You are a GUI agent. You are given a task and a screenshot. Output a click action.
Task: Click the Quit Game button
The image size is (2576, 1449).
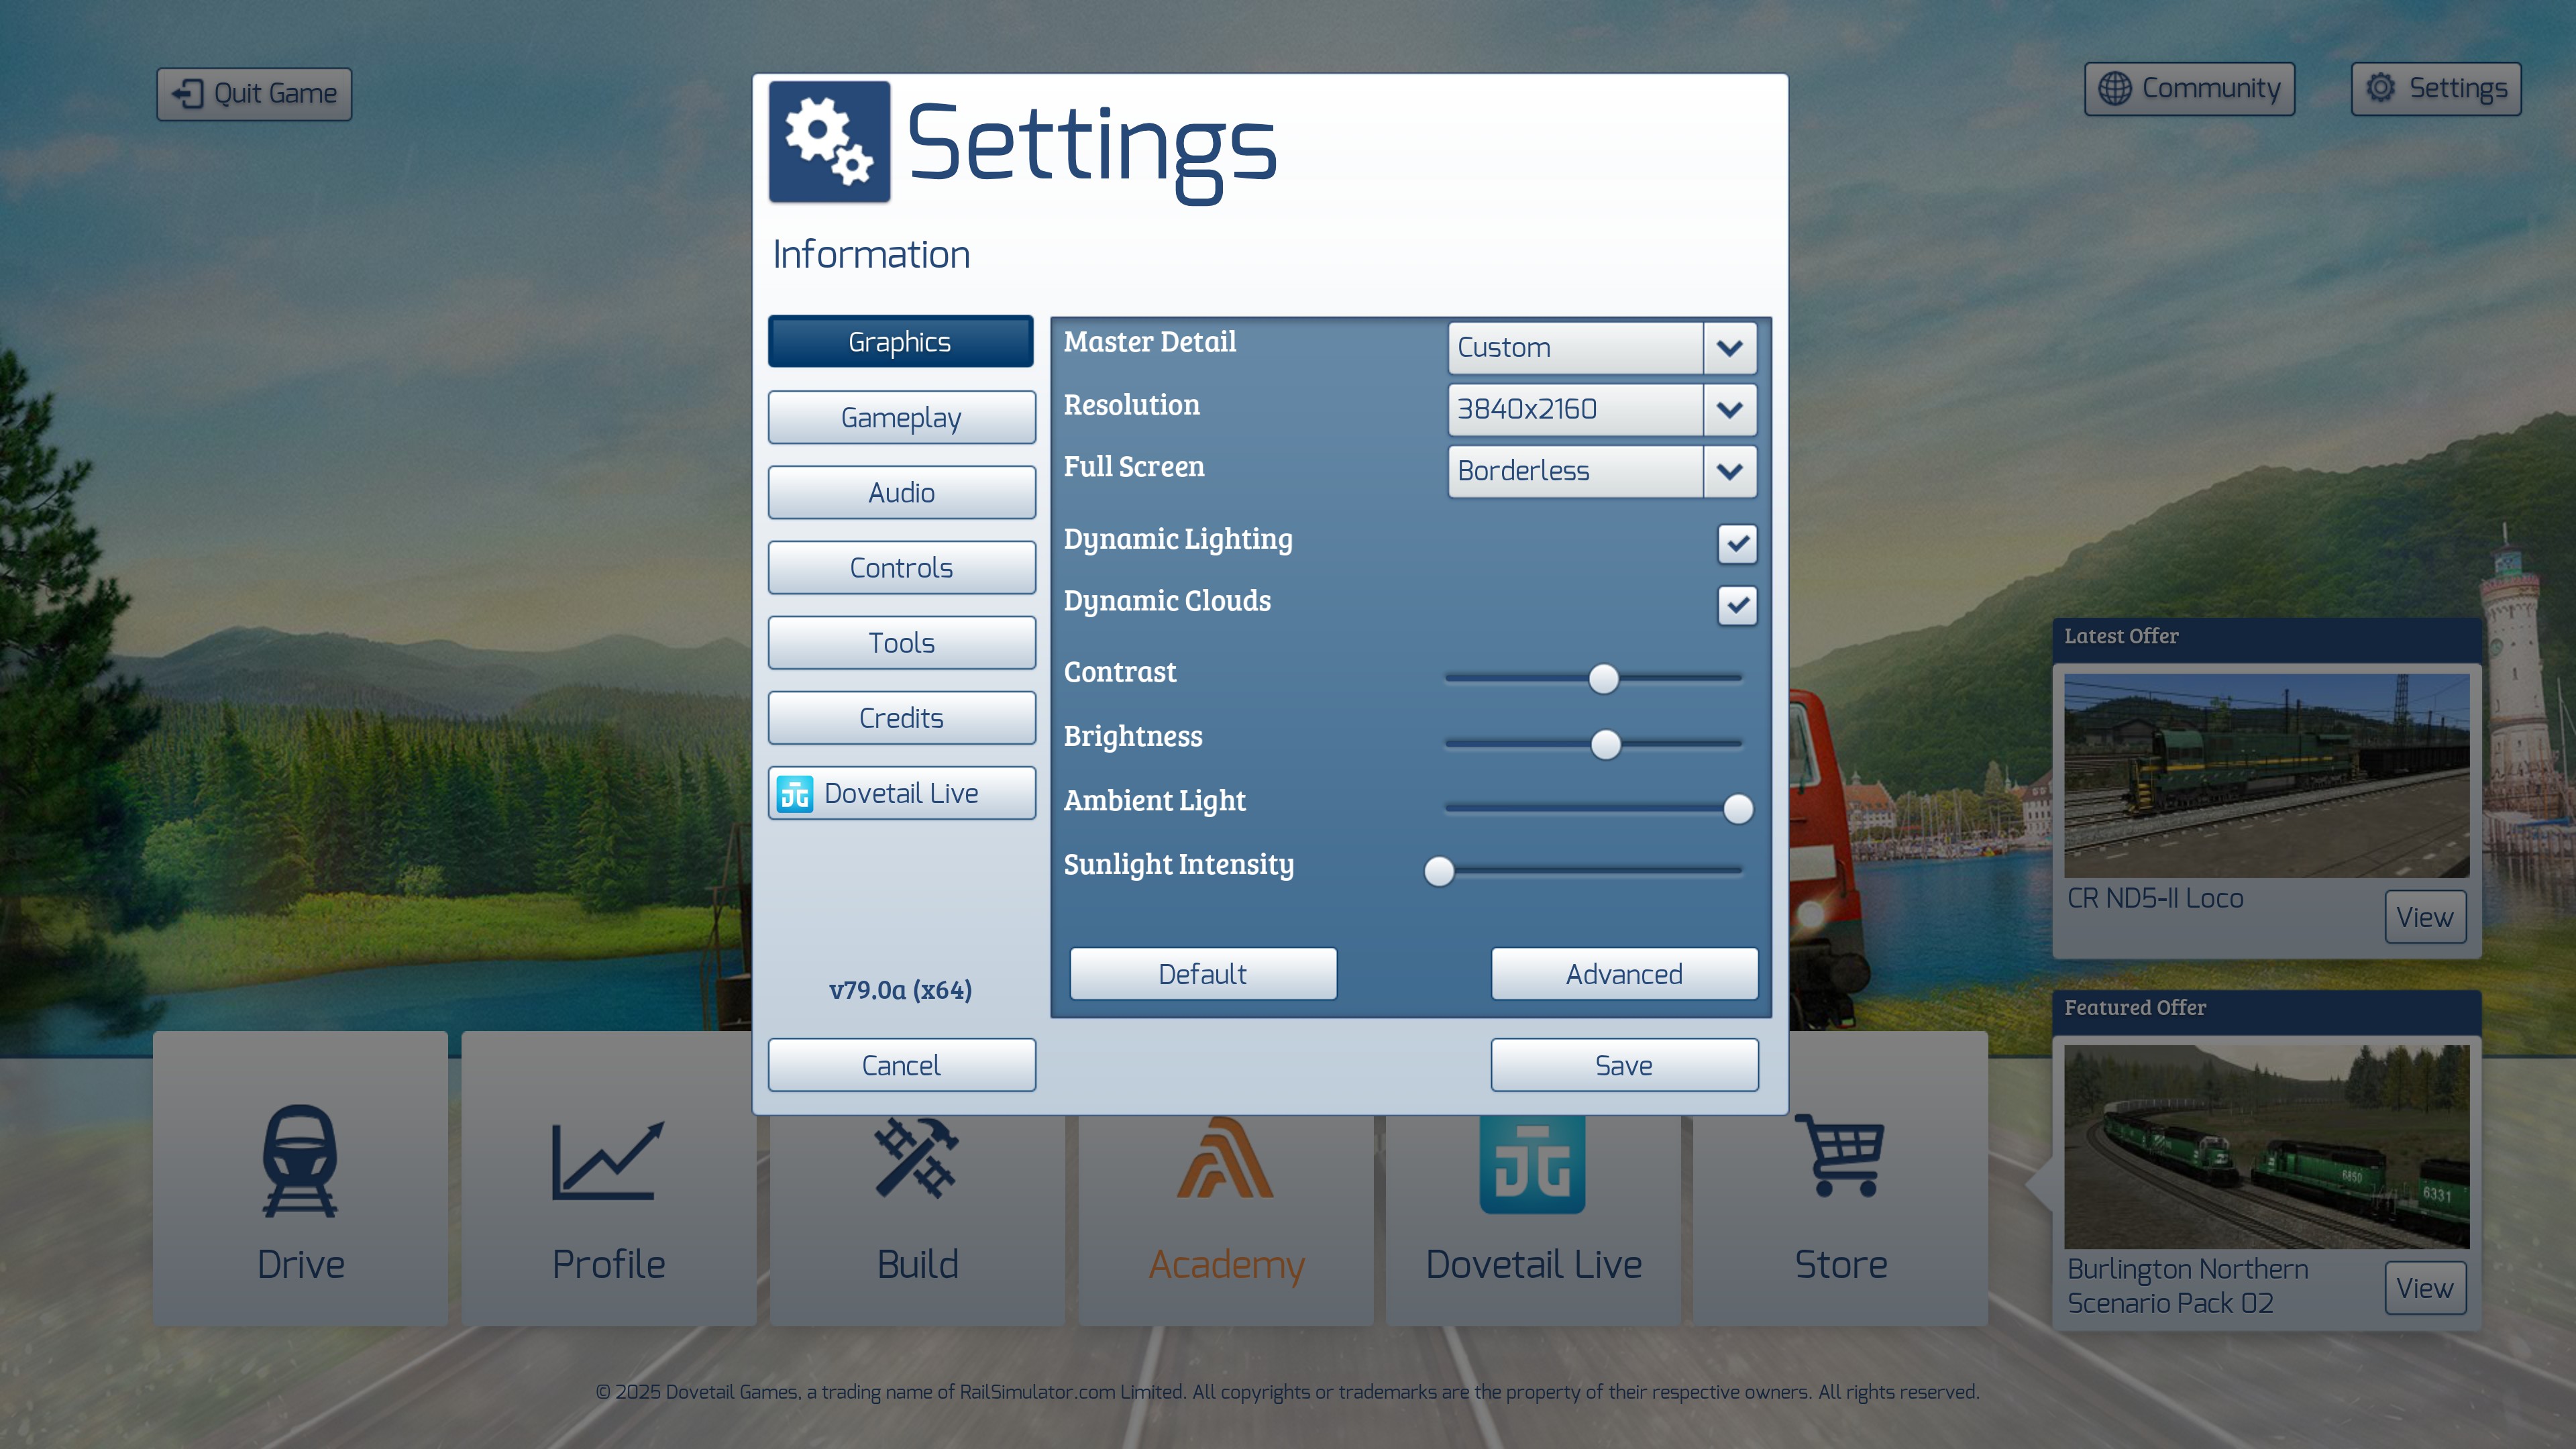tap(254, 94)
